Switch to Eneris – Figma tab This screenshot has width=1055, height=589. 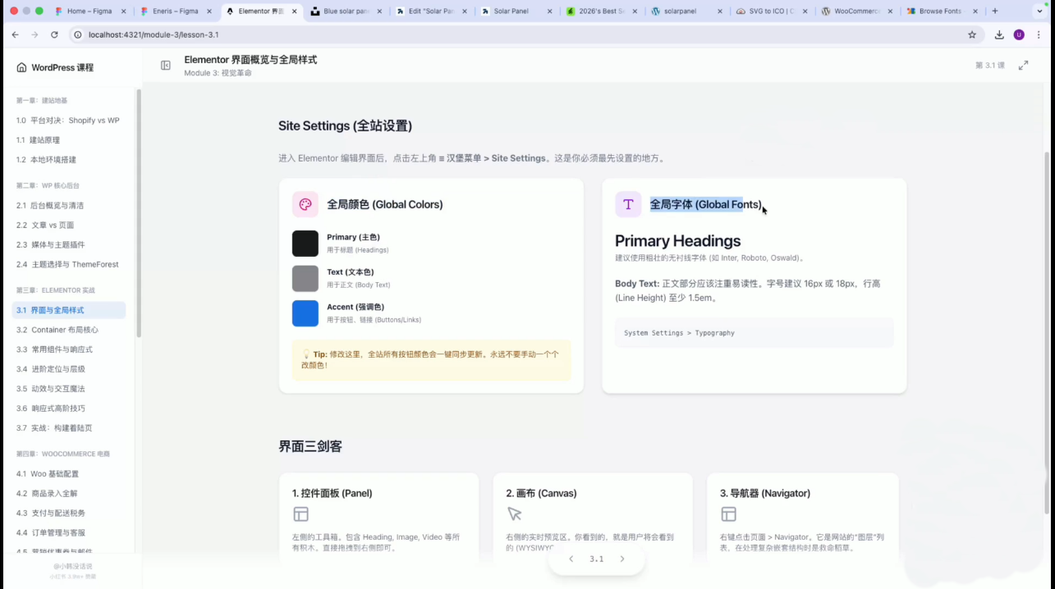[x=175, y=11]
